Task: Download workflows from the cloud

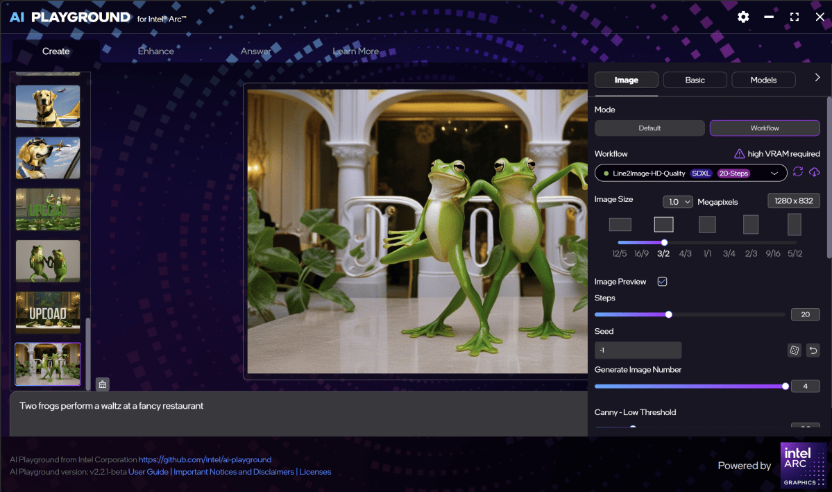Action: point(814,172)
